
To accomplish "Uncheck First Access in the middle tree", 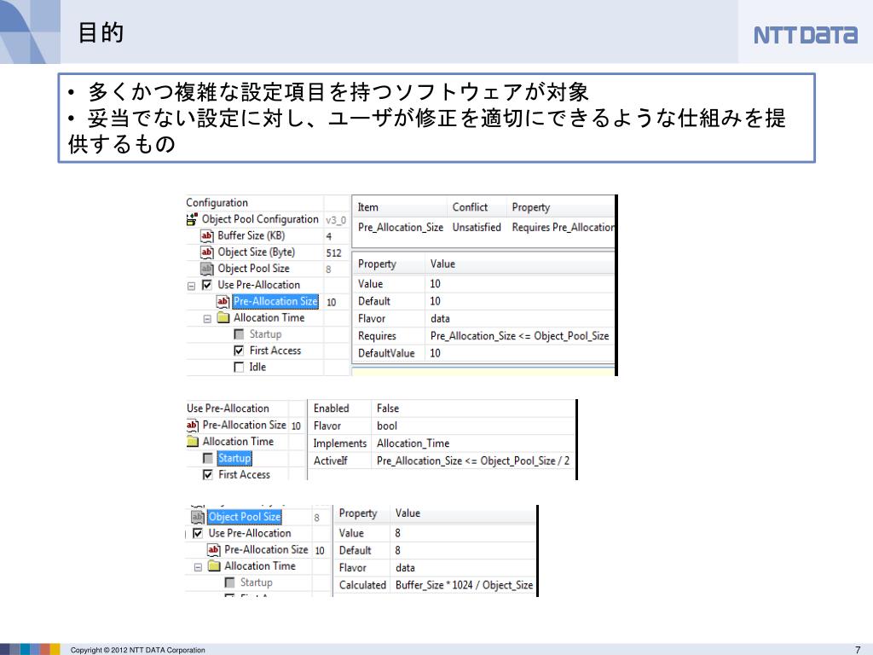I will coord(208,474).
